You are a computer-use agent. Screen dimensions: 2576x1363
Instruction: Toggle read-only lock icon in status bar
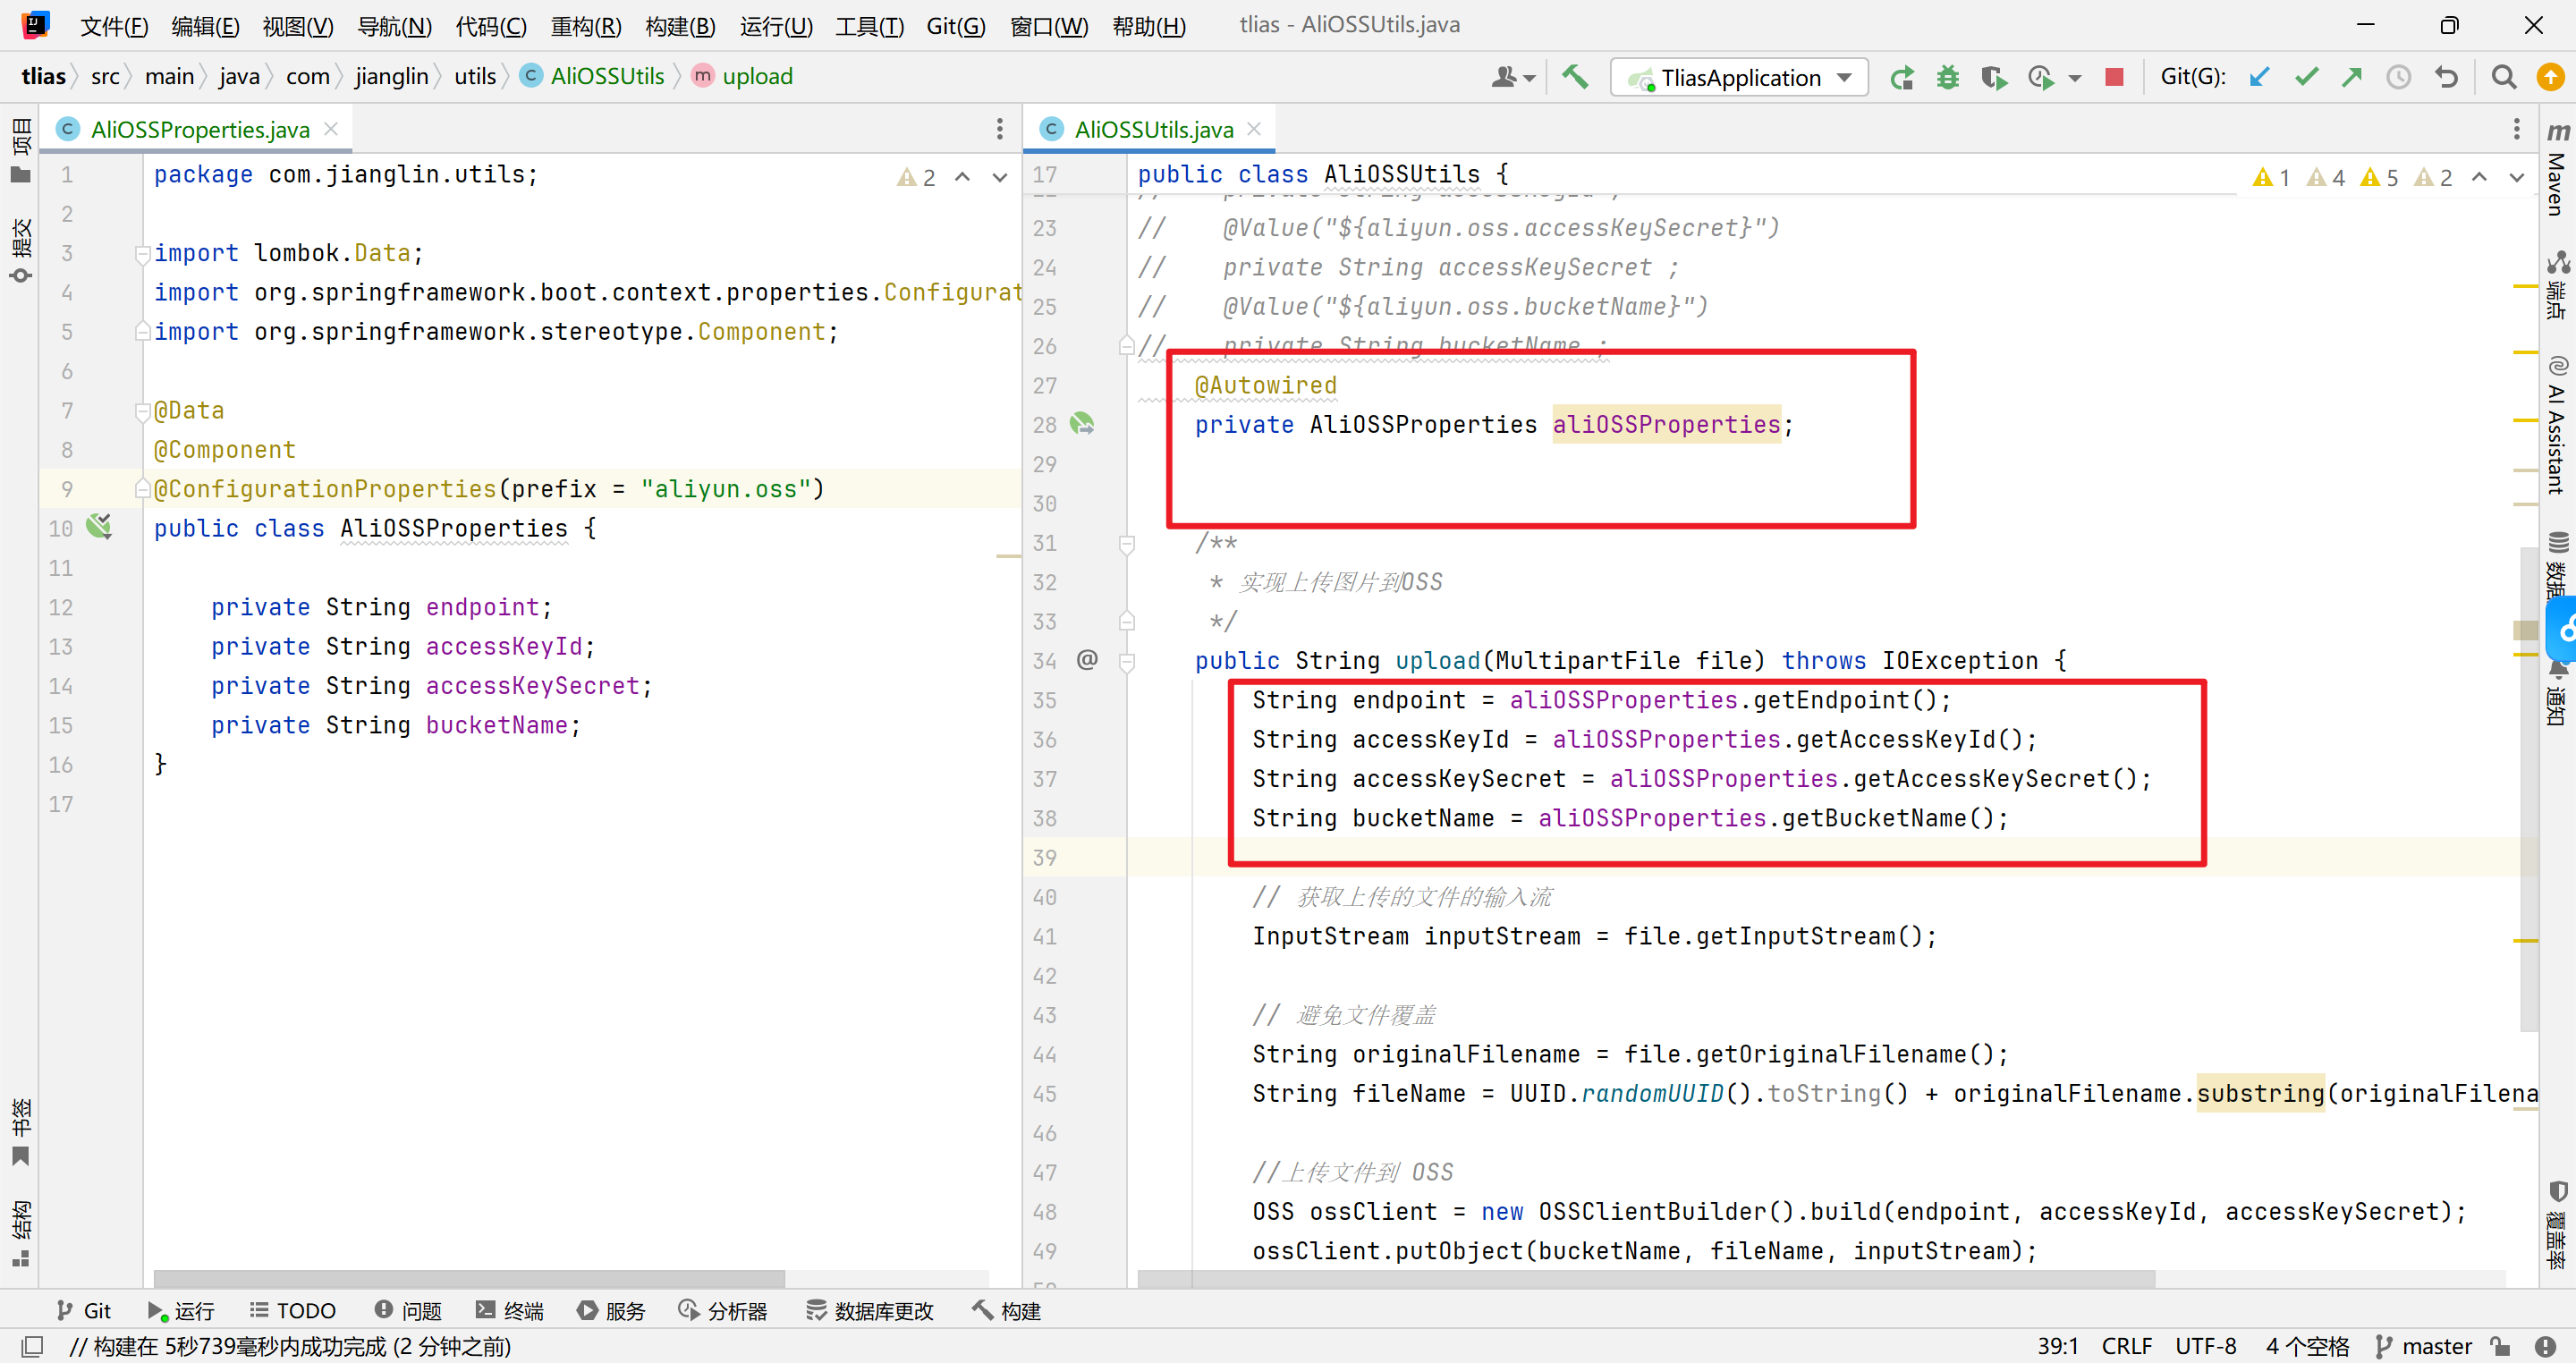pos(2501,1346)
